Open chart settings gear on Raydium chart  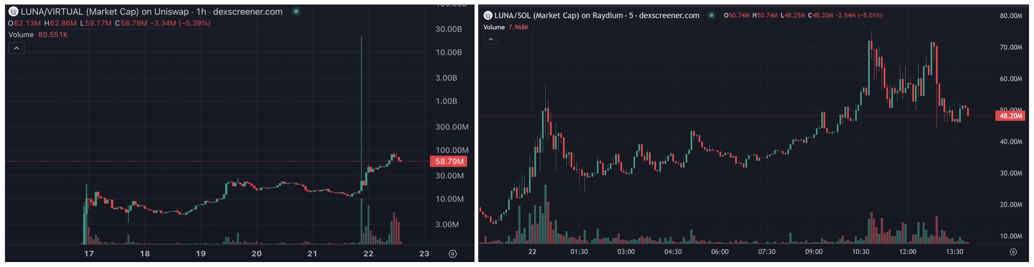1013,252
